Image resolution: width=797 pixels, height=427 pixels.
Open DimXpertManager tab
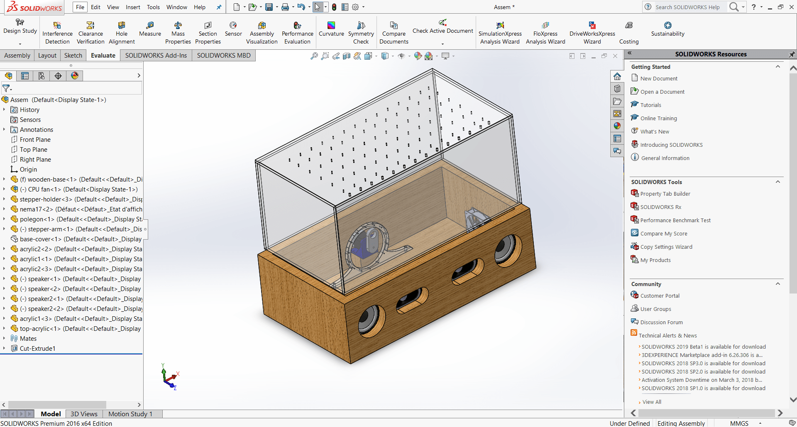coord(58,75)
